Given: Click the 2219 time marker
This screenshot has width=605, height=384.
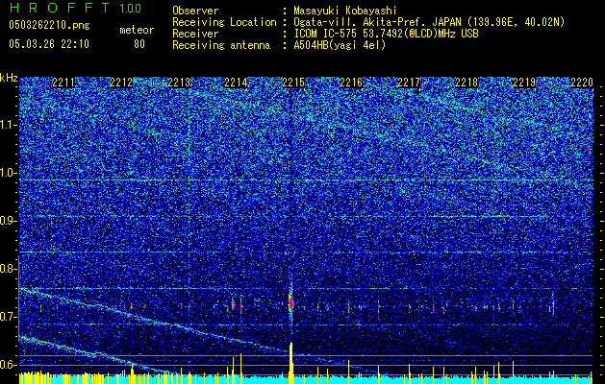Looking at the screenshot, I should click(524, 83).
